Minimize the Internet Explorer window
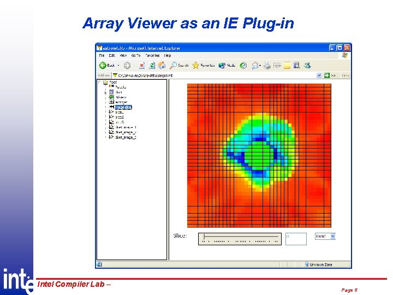 [332, 48]
